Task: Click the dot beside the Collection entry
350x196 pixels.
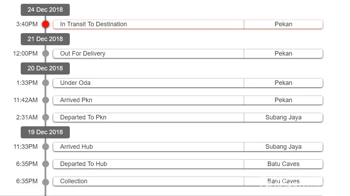Action: (x=46, y=181)
